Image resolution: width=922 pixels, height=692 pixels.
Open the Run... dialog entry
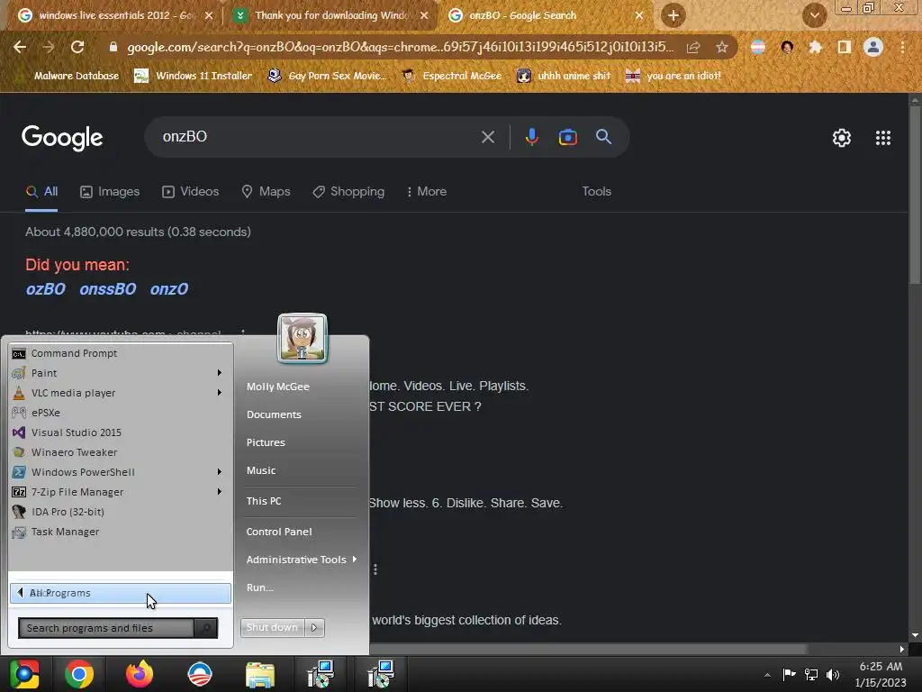(260, 587)
